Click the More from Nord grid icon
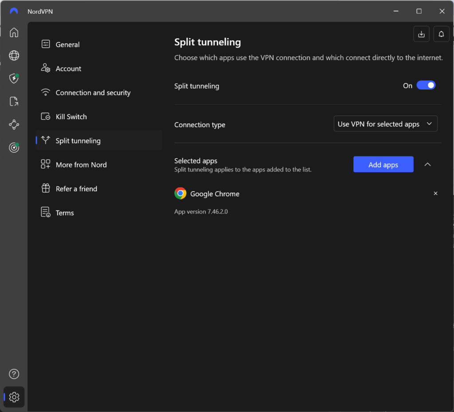The image size is (454, 412). [x=46, y=164]
